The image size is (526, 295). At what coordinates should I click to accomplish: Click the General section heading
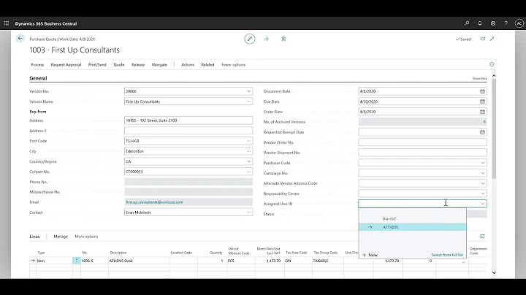tap(38, 78)
